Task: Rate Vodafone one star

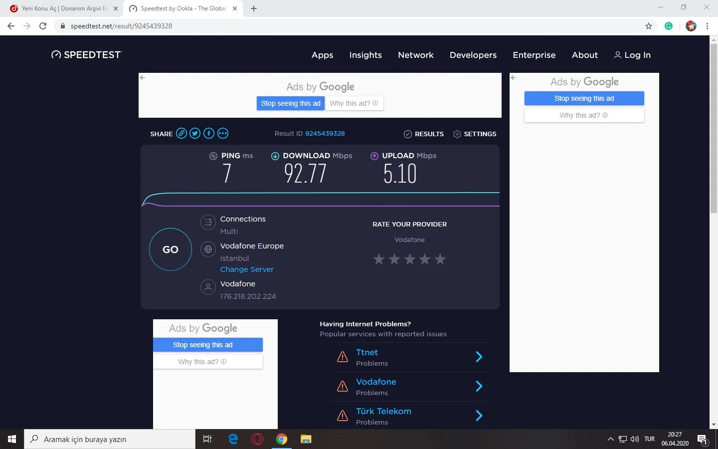Action: point(379,259)
